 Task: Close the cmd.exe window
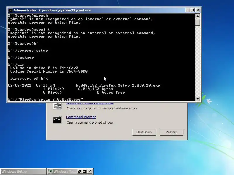[198, 10]
